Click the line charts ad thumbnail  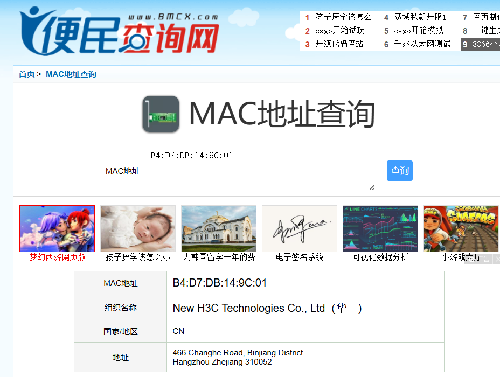[380, 228]
